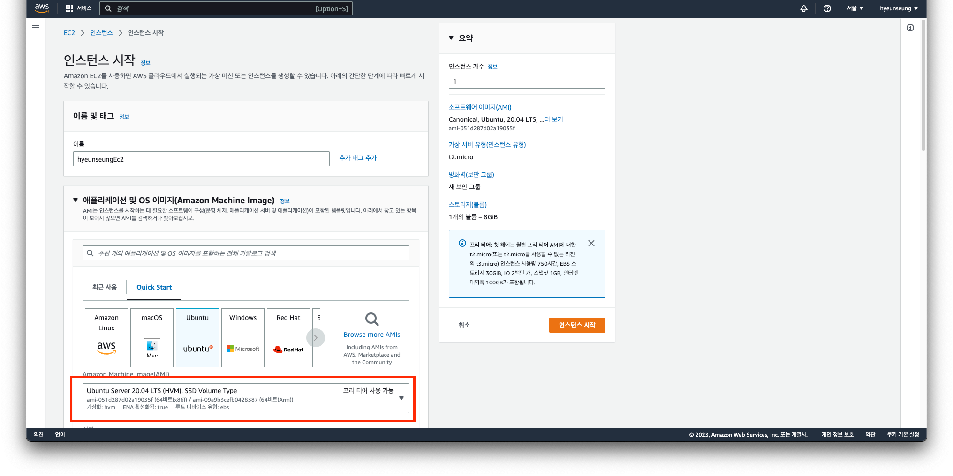Image resolution: width=953 pixels, height=476 pixels.
Task: Open the help question mark icon
Action: click(827, 8)
